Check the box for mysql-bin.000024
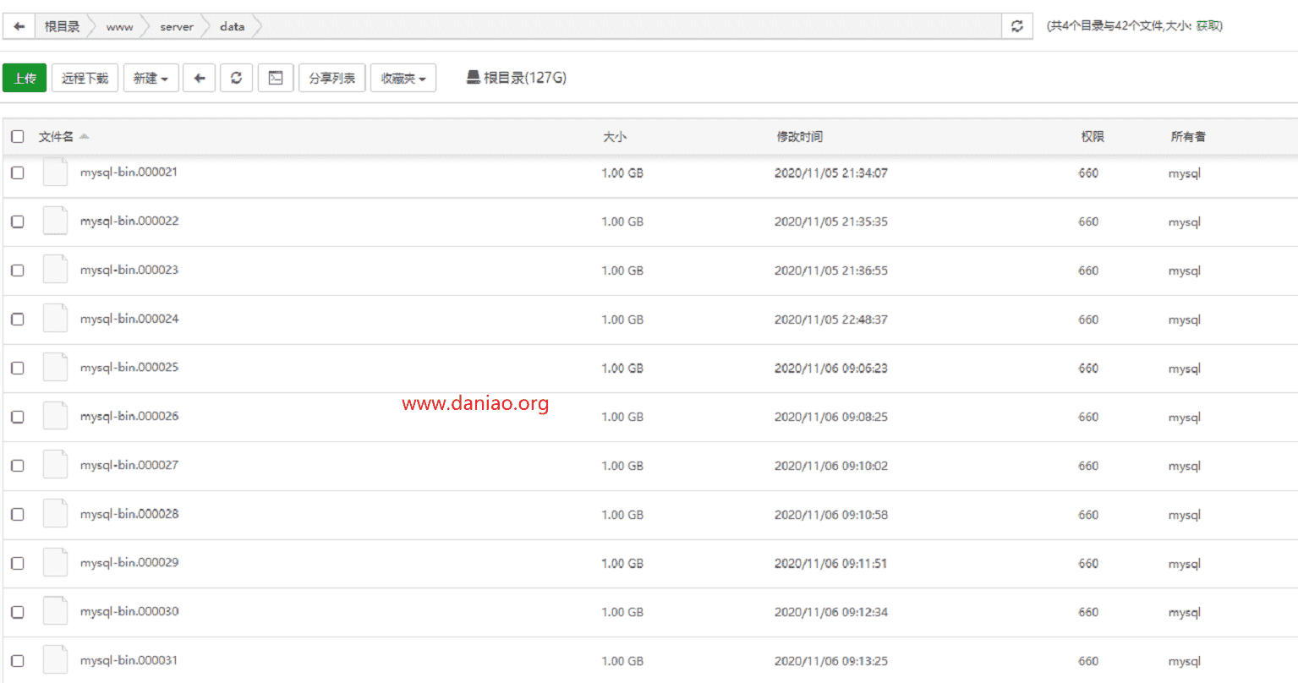 pyautogui.click(x=18, y=320)
